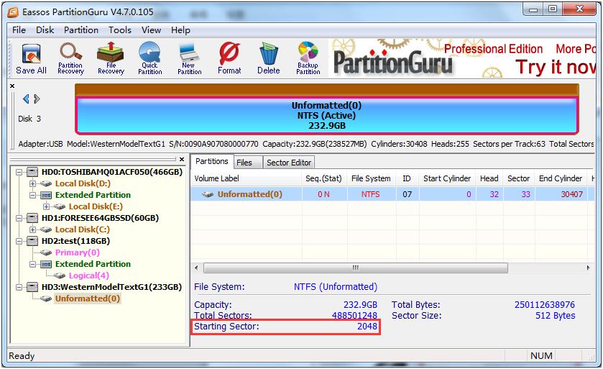Select the Unformatted(0) NTFS partition bar

tap(327, 115)
